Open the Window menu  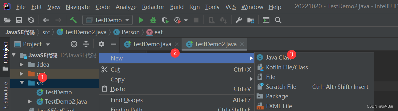tap(252, 7)
